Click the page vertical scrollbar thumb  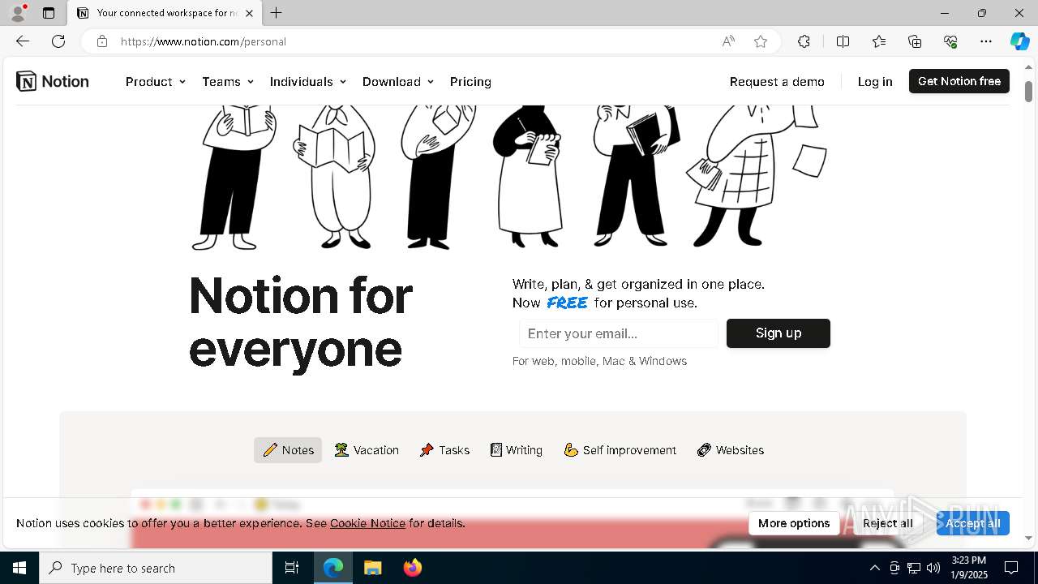tap(1029, 91)
